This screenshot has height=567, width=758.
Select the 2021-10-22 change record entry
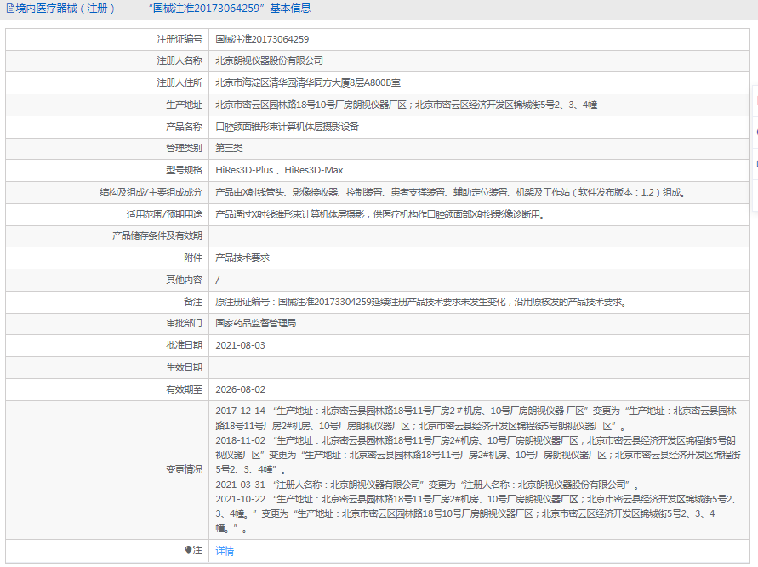point(476,514)
